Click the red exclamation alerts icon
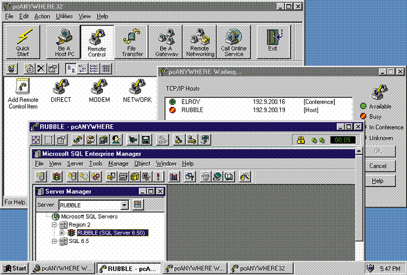This screenshot has width=407, height=275. (158, 177)
